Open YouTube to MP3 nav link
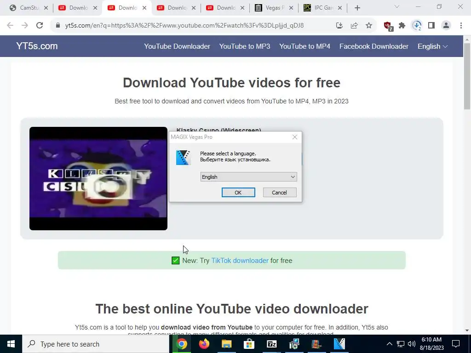The width and height of the screenshot is (471, 353). [x=245, y=46]
